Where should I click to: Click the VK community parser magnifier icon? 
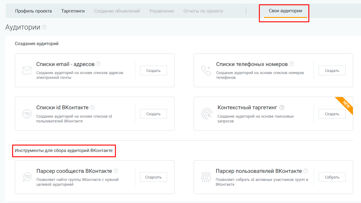coord(27,177)
